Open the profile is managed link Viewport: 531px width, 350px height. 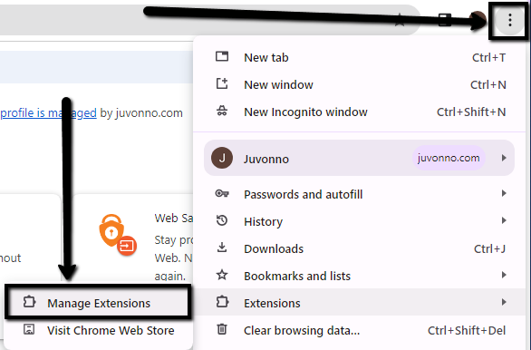click(x=48, y=112)
